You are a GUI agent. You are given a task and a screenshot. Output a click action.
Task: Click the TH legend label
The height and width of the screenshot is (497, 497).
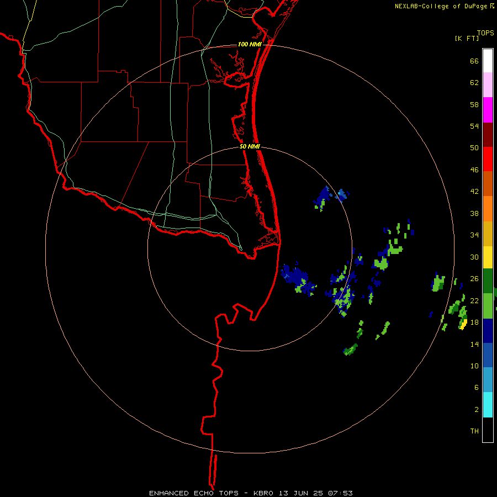pyautogui.click(x=474, y=431)
